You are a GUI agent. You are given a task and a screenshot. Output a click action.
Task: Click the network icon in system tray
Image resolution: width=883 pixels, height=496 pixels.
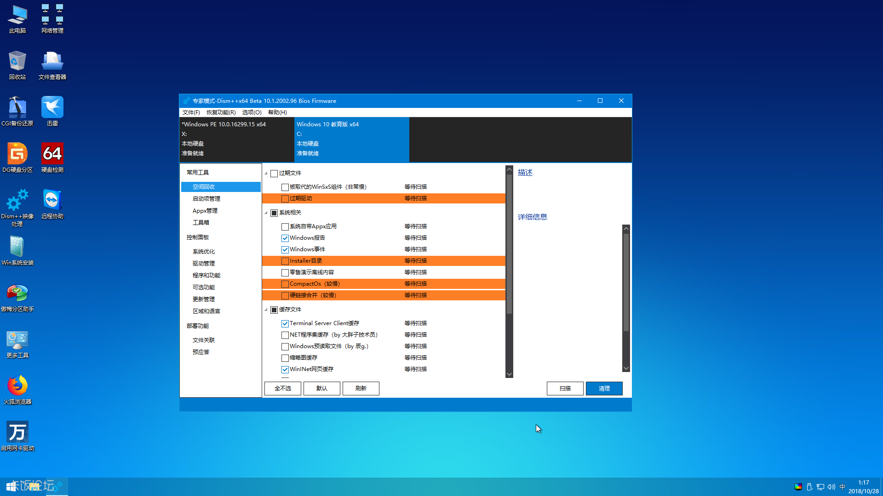[820, 487]
